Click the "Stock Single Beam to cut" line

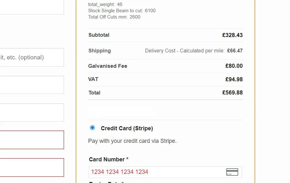tap(122, 11)
